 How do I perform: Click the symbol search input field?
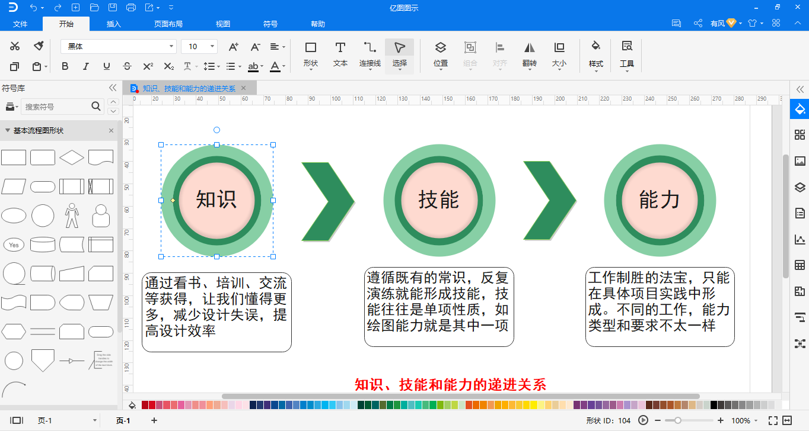click(56, 107)
